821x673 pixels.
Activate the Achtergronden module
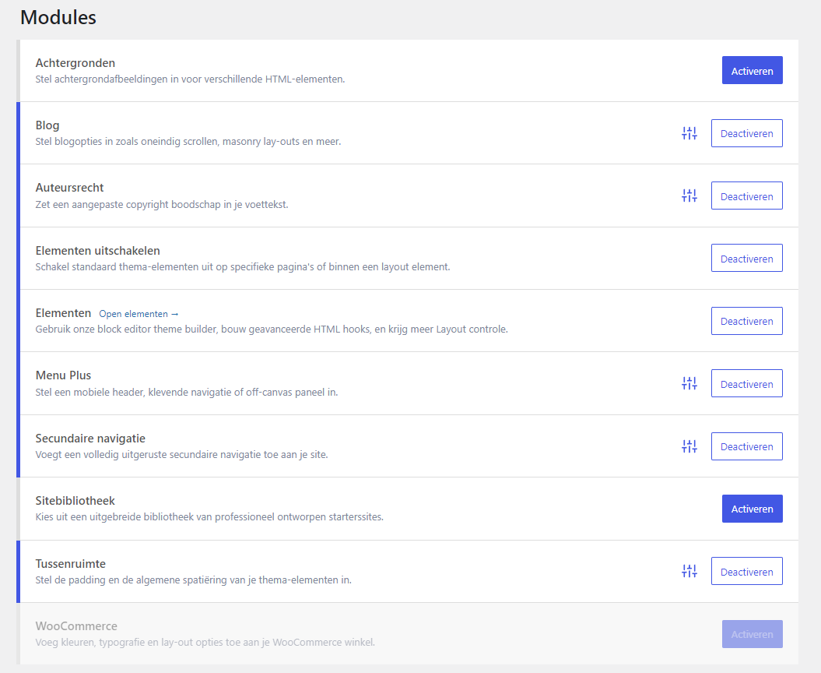pos(752,71)
